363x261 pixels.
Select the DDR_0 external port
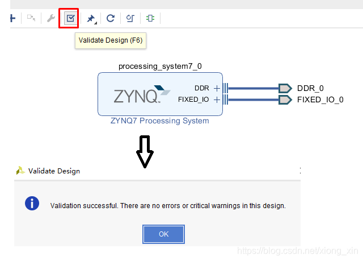coord(285,88)
